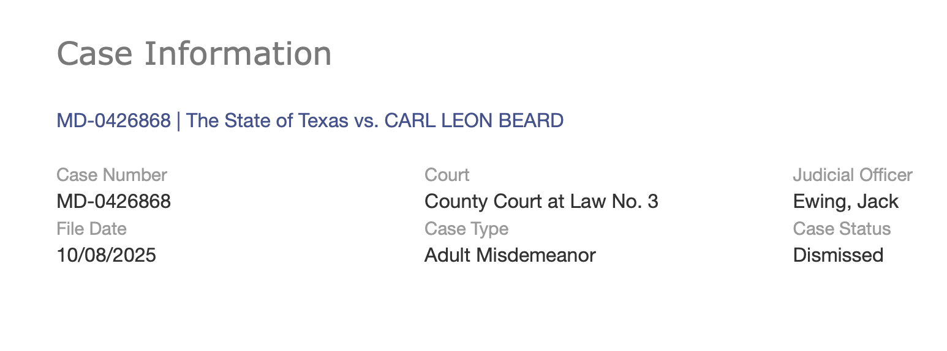This screenshot has width=947, height=351.
Task: Click the judicial officer Ewing, Jack
Action: tap(846, 201)
